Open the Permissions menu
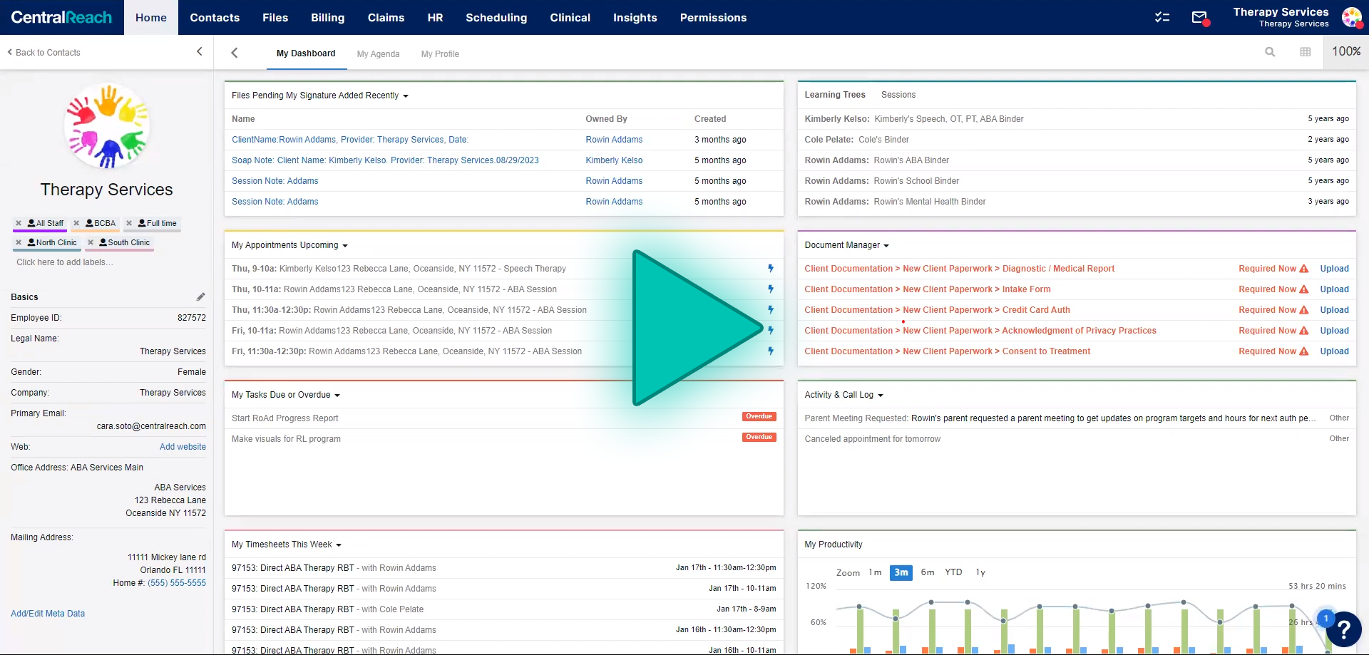The height and width of the screenshot is (655, 1369). pyautogui.click(x=713, y=17)
